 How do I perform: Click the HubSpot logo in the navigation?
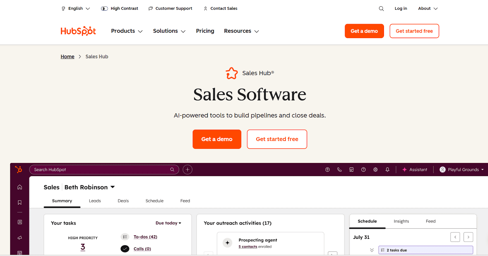pyautogui.click(x=78, y=31)
